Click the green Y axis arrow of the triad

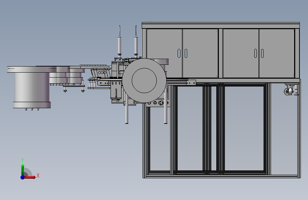coord(22,170)
